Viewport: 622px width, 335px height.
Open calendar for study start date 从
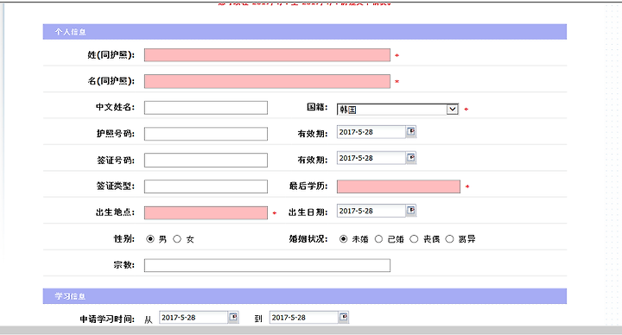(233, 317)
